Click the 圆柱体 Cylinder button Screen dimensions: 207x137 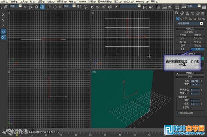pyautogui.click(x=183, y=42)
